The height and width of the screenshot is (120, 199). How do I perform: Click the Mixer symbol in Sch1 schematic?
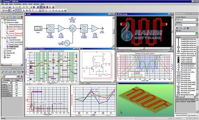73,28
